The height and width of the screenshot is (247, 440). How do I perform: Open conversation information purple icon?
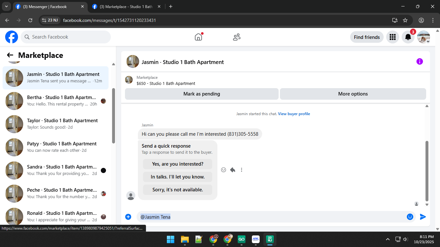[x=420, y=61]
